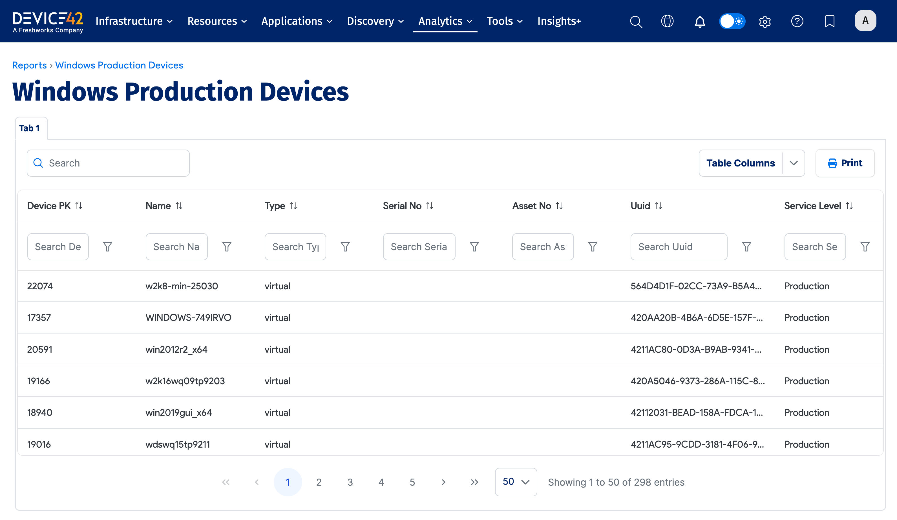
Task: Open the filter icon for Service Level
Action: point(865,246)
